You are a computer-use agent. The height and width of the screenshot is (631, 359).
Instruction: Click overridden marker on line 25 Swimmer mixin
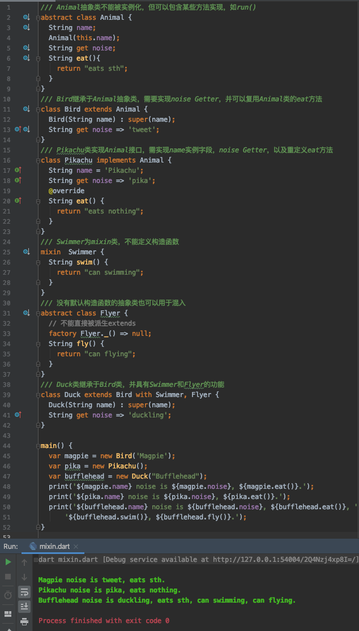[27, 251]
